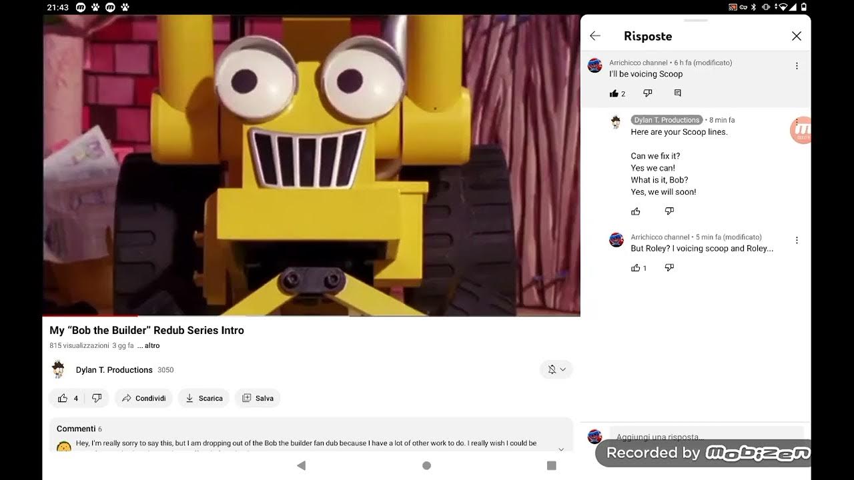Image resolution: width=854 pixels, height=480 pixels.
Task: Open Dylan T. Productions avatar in reply thread
Action: tap(616, 122)
